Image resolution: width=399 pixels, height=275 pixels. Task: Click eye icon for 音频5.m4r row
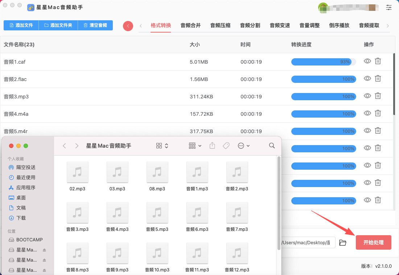[x=367, y=131]
